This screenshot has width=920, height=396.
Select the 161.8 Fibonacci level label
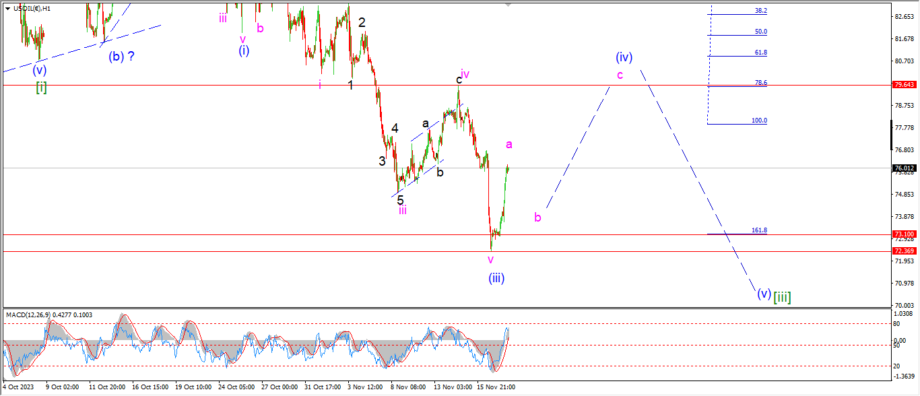(x=759, y=230)
